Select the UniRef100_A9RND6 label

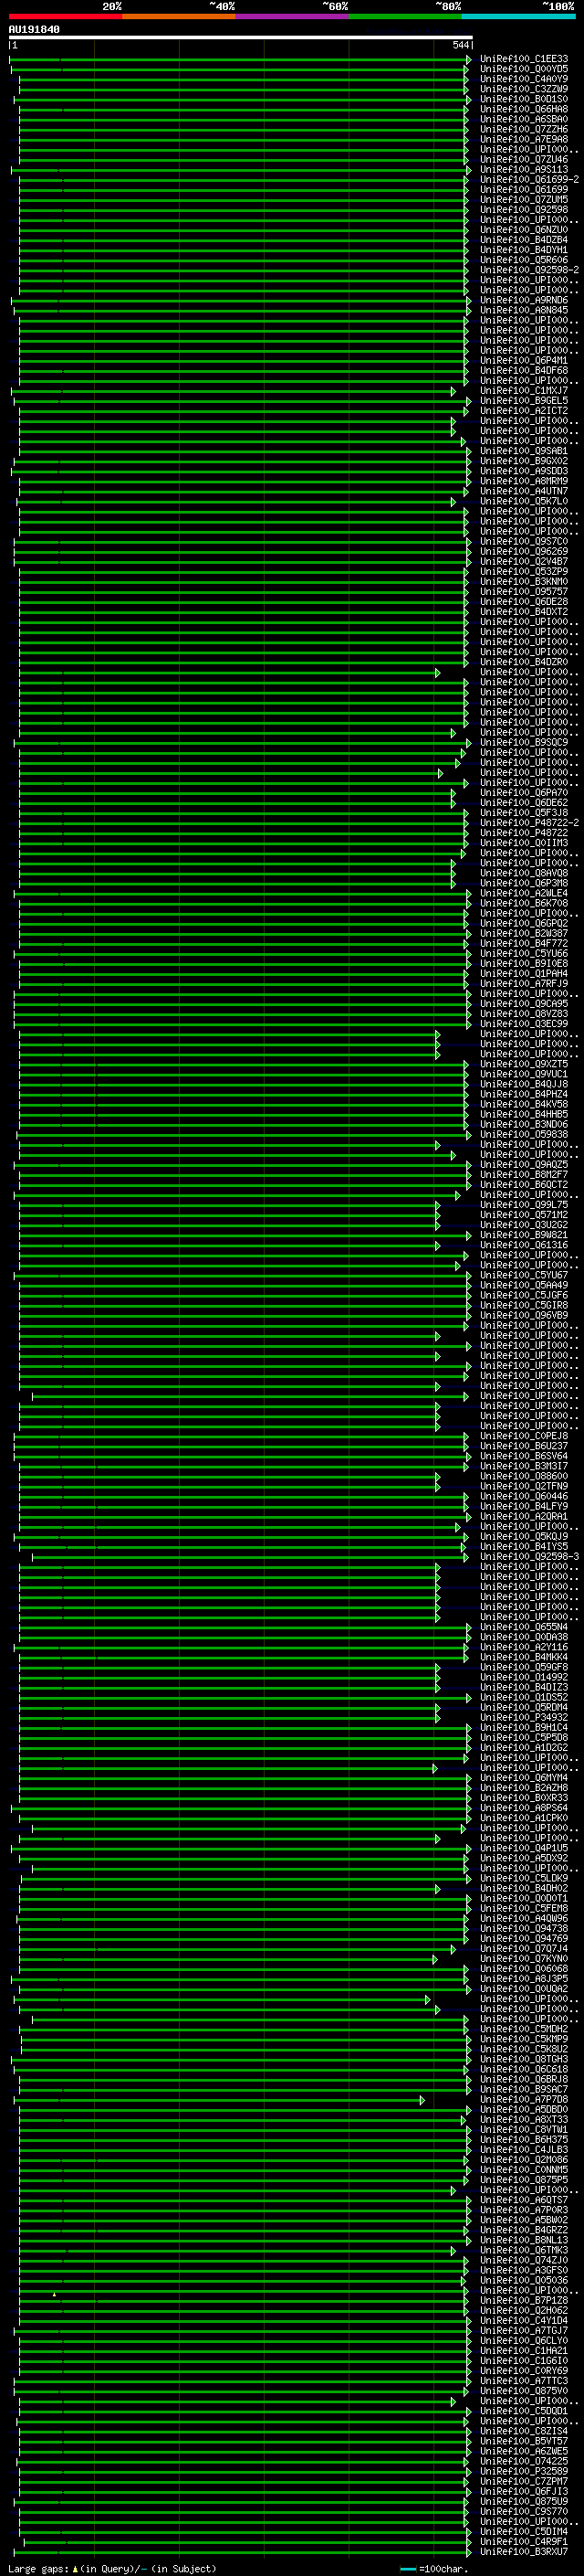(x=523, y=300)
